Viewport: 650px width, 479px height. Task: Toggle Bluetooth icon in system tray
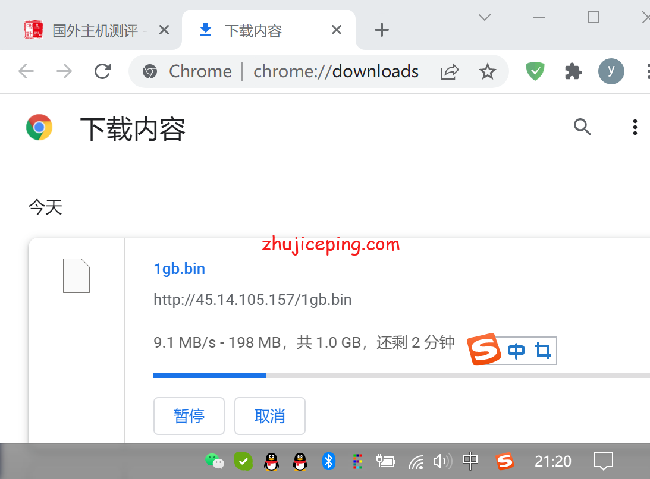329,461
